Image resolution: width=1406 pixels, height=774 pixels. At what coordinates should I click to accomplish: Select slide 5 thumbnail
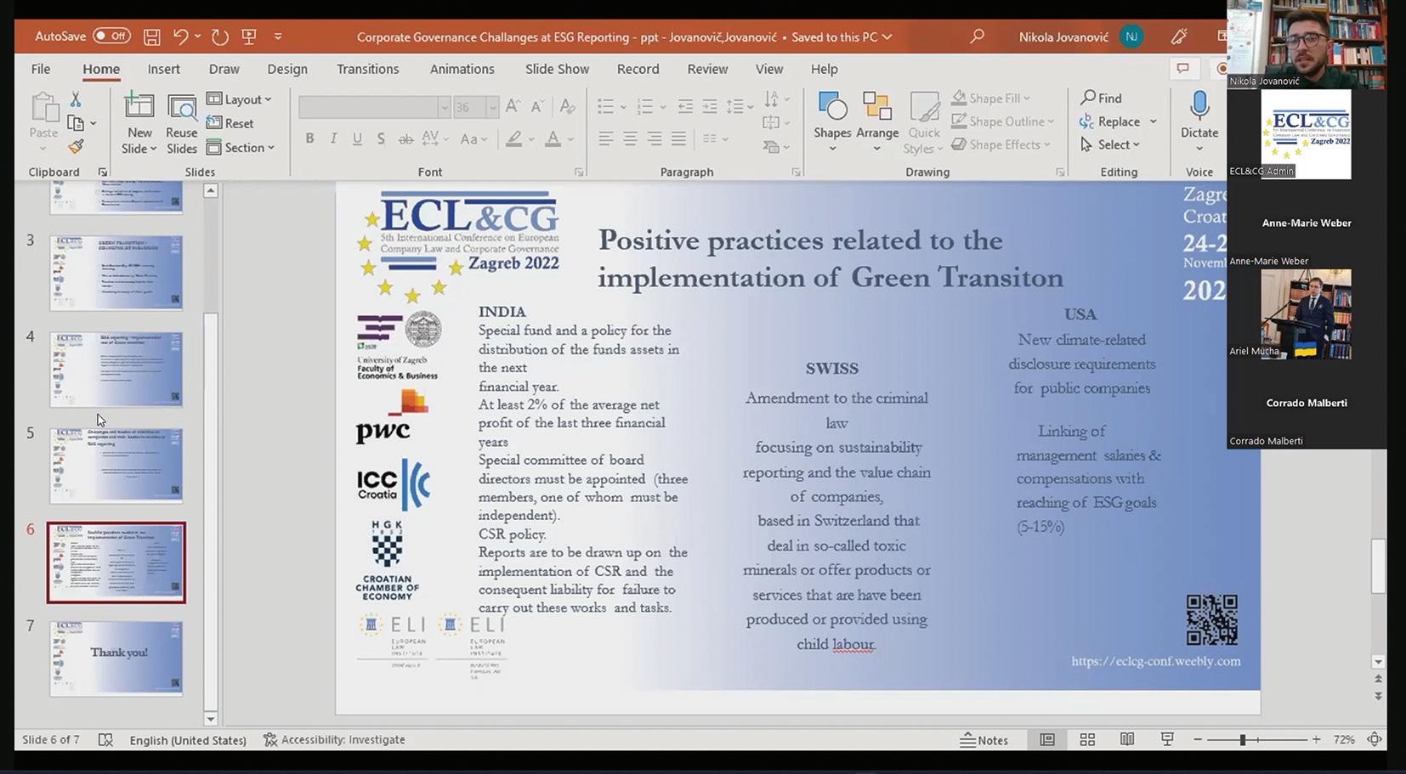click(116, 466)
